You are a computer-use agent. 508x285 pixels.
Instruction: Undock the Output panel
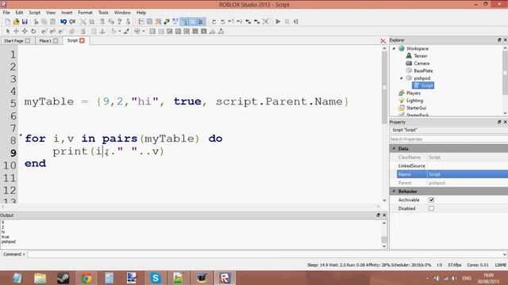pyautogui.click(x=378, y=215)
